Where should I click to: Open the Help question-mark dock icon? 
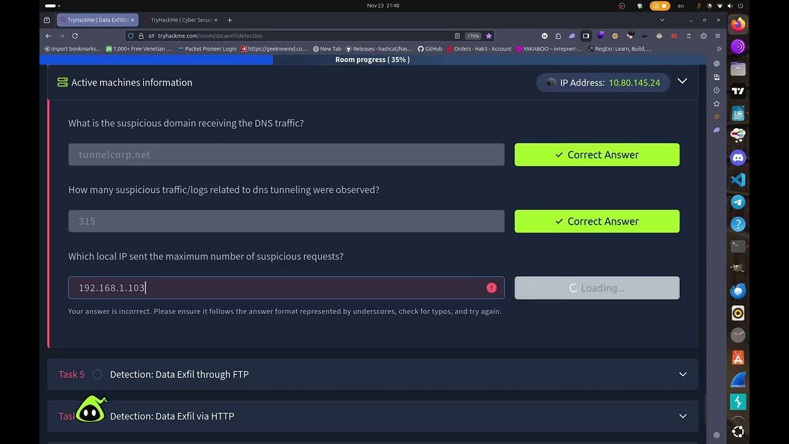[738, 224]
